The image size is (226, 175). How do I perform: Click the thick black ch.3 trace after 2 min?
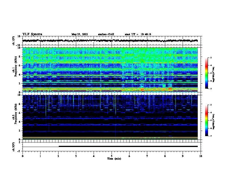pos(128,146)
